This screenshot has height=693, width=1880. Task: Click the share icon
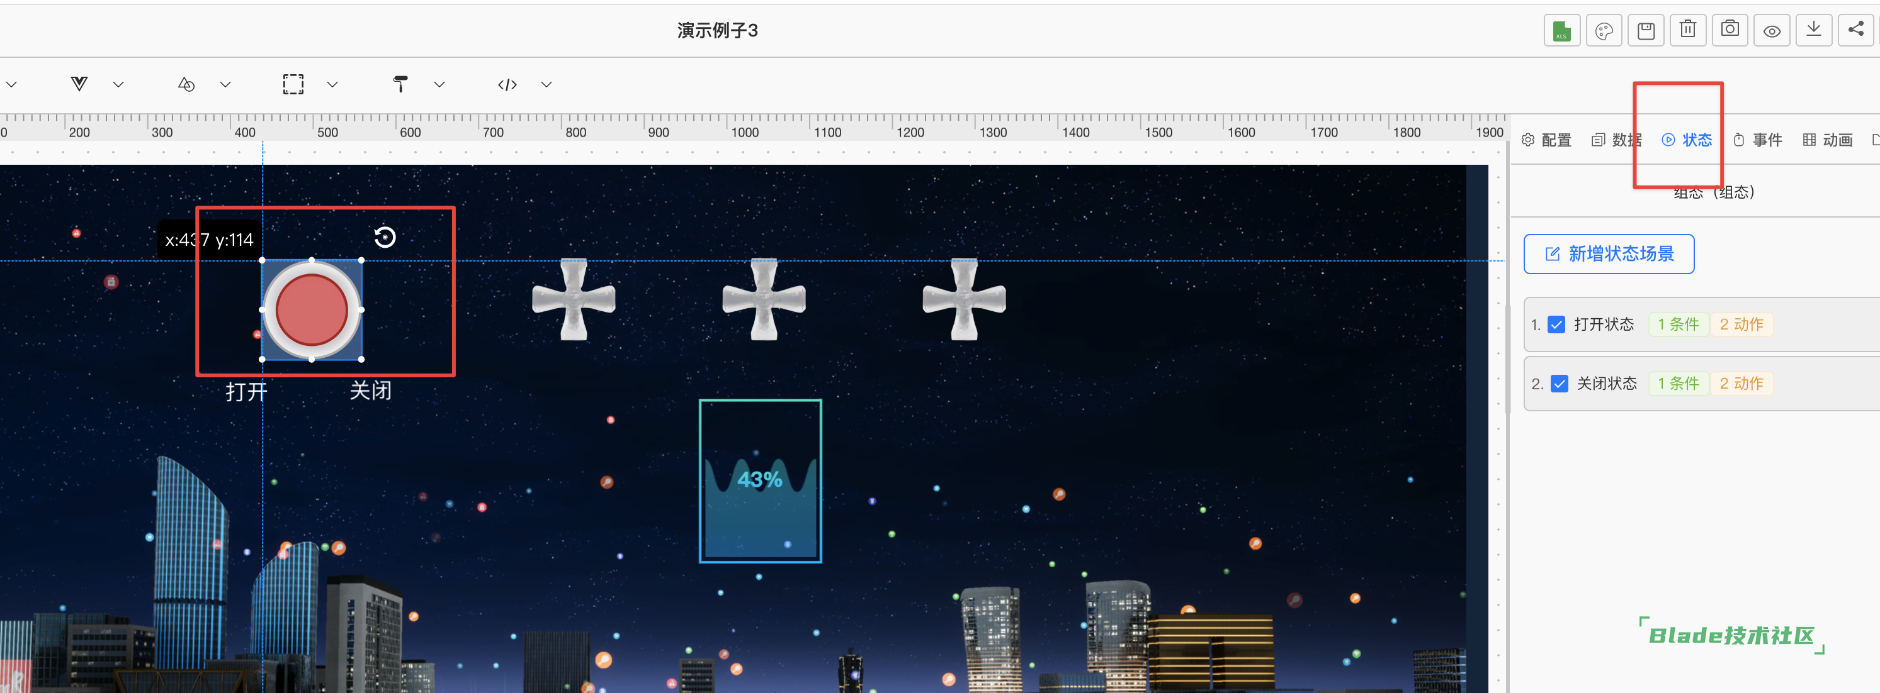click(x=1855, y=31)
